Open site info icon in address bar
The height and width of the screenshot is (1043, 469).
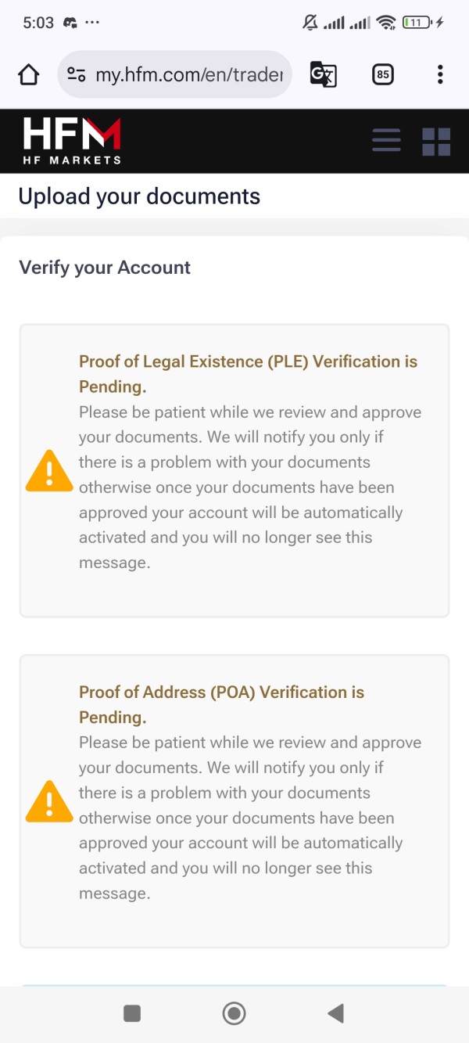pyautogui.click(x=77, y=75)
